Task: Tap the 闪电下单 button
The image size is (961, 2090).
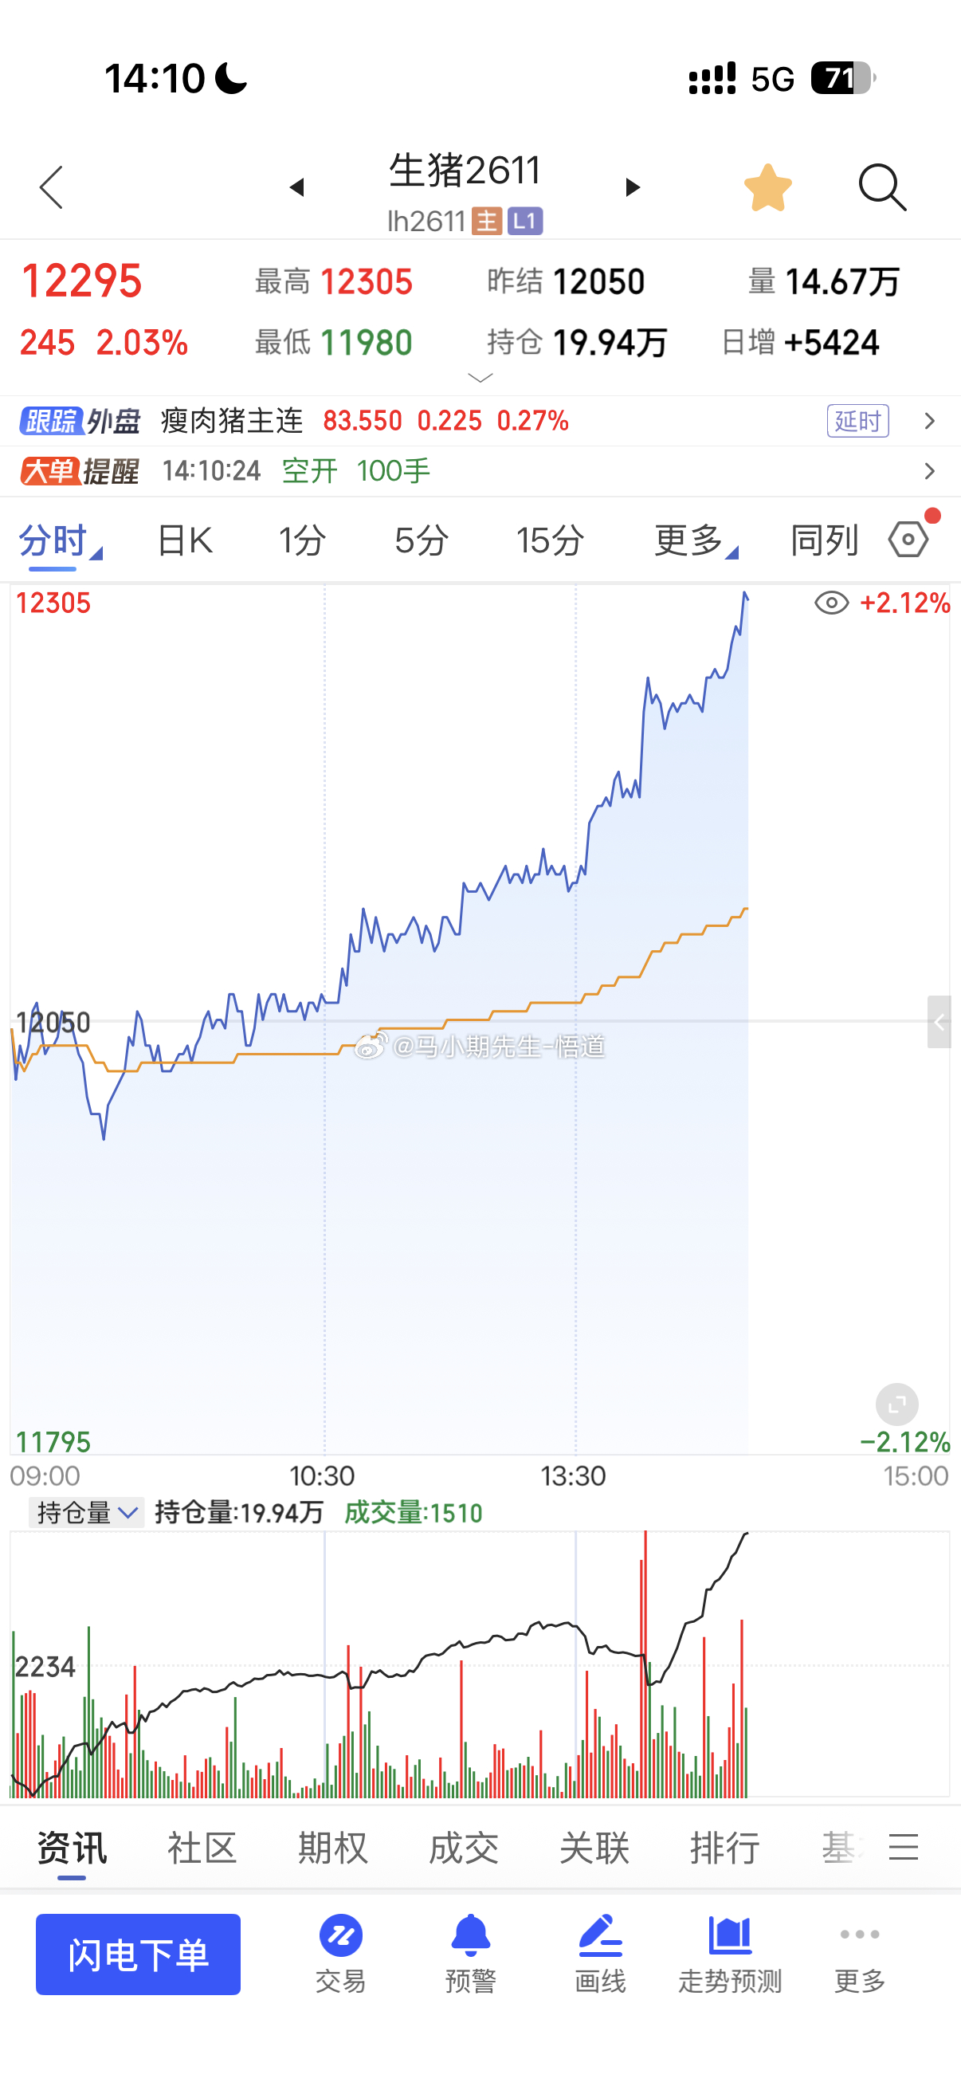Action: click(x=138, y=1954)
